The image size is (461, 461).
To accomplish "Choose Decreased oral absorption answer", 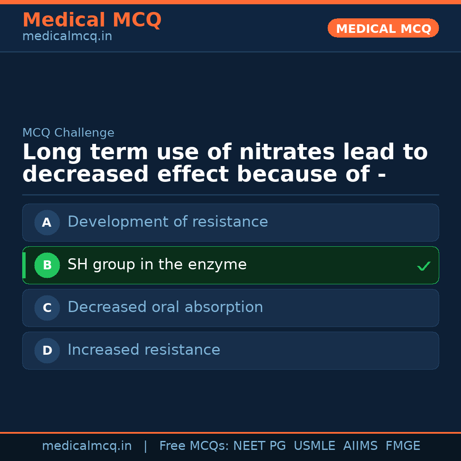I will (x=165, y=307).
